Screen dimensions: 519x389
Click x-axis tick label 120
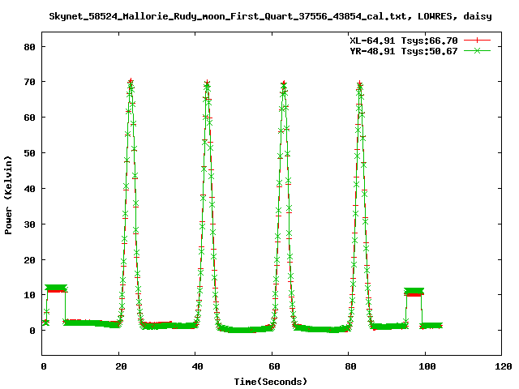point(504,366)
